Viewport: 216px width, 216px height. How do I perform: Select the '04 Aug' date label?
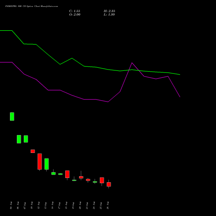11,205
